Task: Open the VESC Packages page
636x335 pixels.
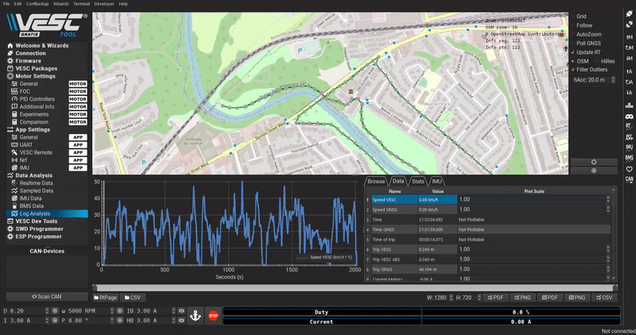Action: point(36,68)
